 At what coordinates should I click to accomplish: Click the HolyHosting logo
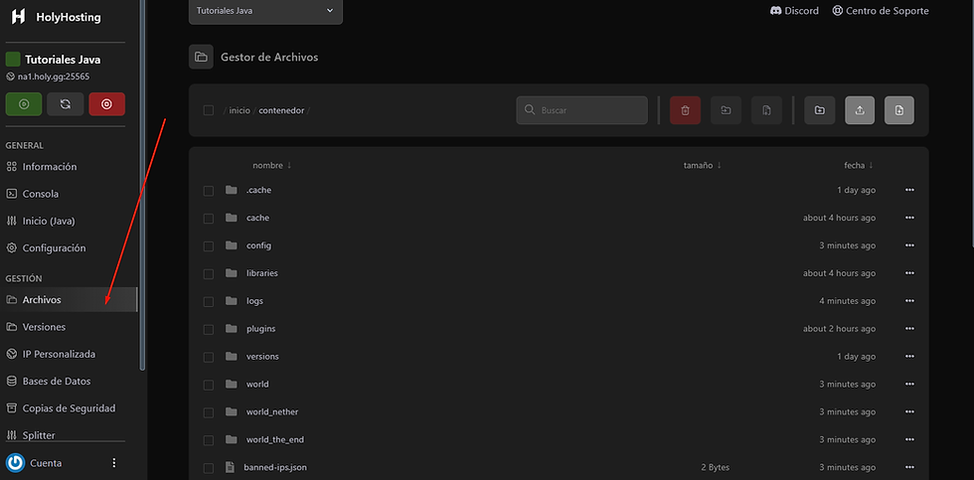[x=18, y=17]
